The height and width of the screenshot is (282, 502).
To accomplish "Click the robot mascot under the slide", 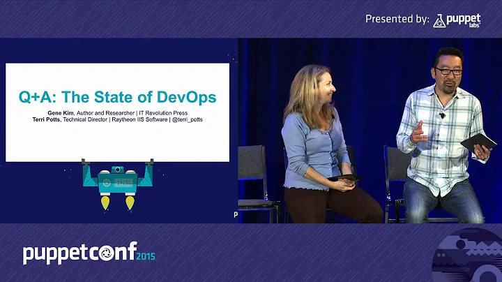I will click(118, 184).
